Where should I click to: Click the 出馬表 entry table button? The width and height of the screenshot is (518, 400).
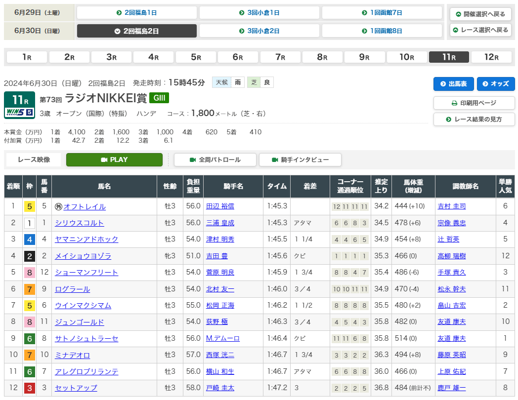click(454, 84)
